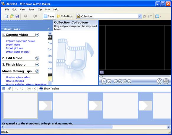Viewport: 172px width, 135px height.
Task: Set audio levels with storyboard toolbar icon
Action: point(4,89)
